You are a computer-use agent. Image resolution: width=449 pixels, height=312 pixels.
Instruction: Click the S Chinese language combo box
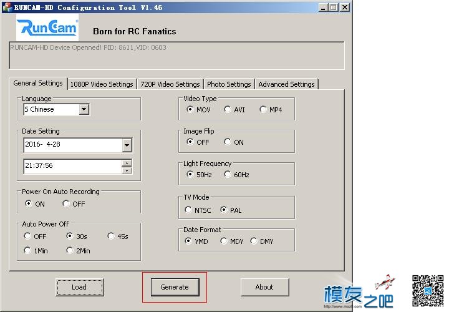click(x=56, y=109)
